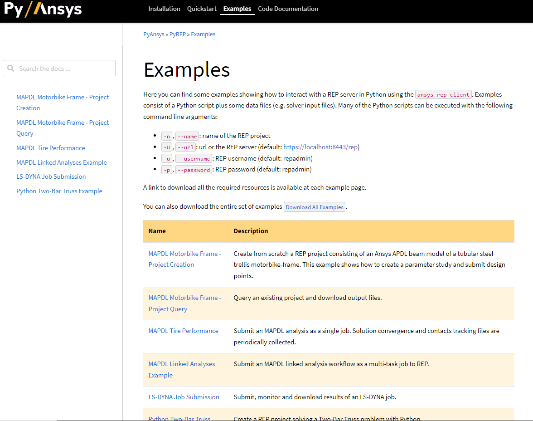Click the -n short flag code
Image resolution: width=533 pixels, height=421 pixels.
(x=167, y=136)
